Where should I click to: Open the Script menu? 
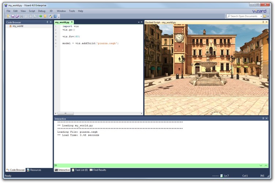(x=32, y=11)
